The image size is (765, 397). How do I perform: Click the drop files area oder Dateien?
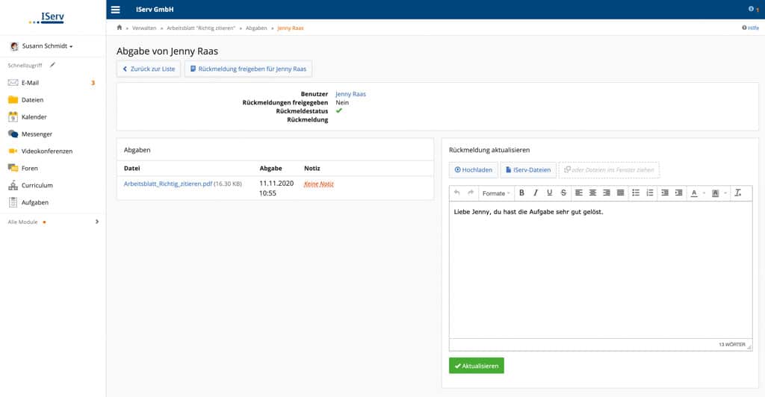(x=609, y=170)
